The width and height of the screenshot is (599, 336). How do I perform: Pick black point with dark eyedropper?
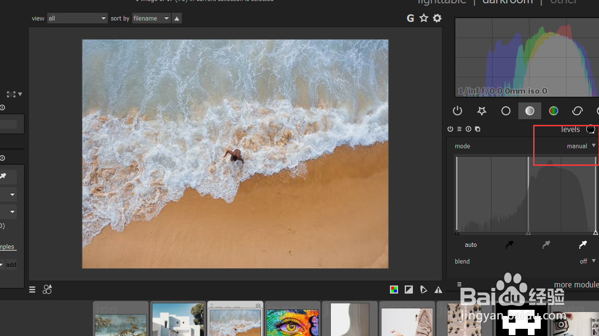click(509, 244)
